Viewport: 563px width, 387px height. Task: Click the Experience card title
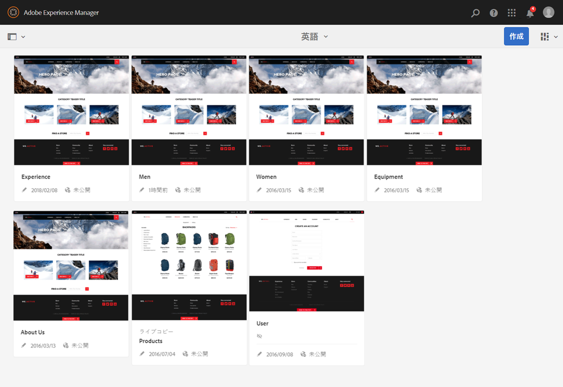(36, 177)
